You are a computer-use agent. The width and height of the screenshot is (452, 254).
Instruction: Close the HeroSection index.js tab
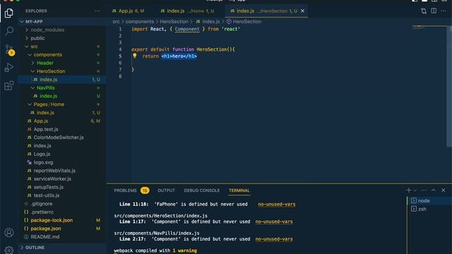click(x=302, y=11)
